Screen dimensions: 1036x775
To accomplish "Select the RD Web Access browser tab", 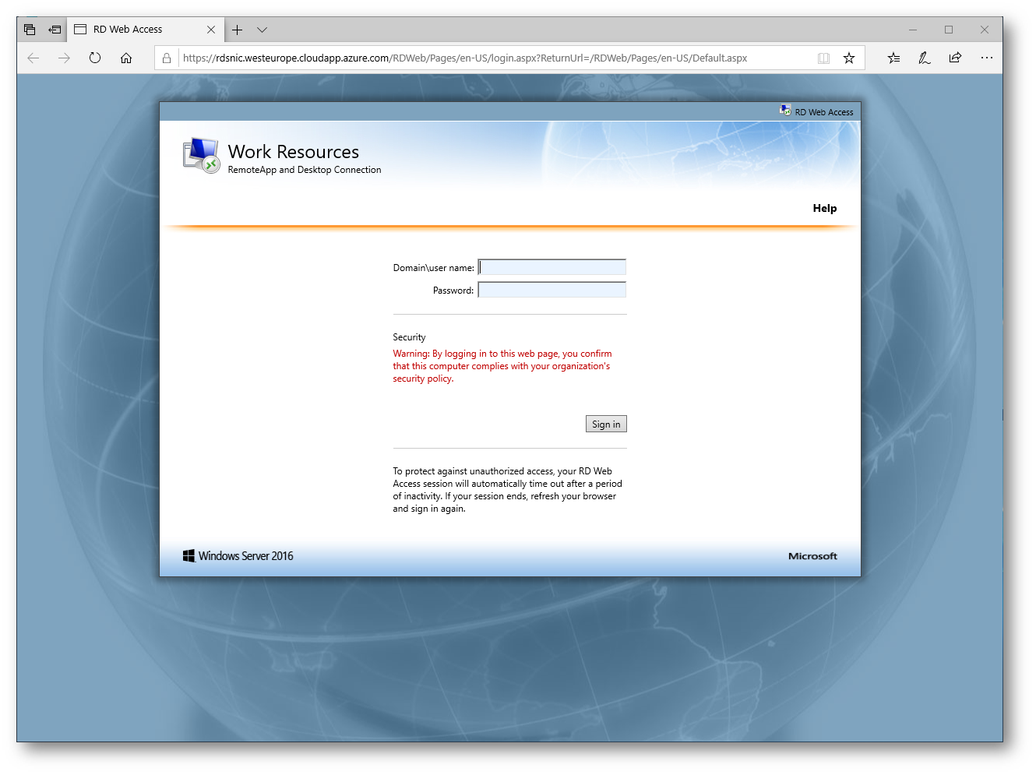I will click(x=146, y=30).
